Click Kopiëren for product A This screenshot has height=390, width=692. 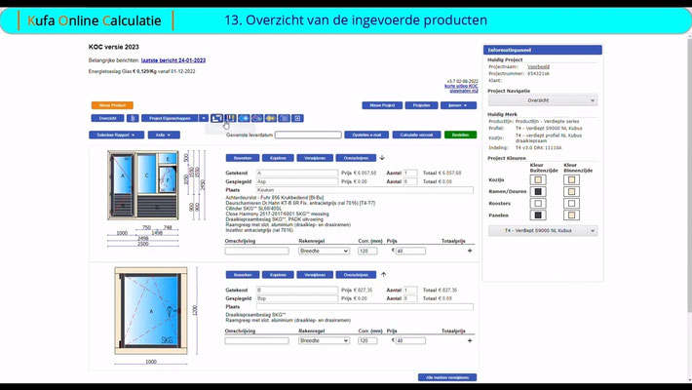pos(278,158)
